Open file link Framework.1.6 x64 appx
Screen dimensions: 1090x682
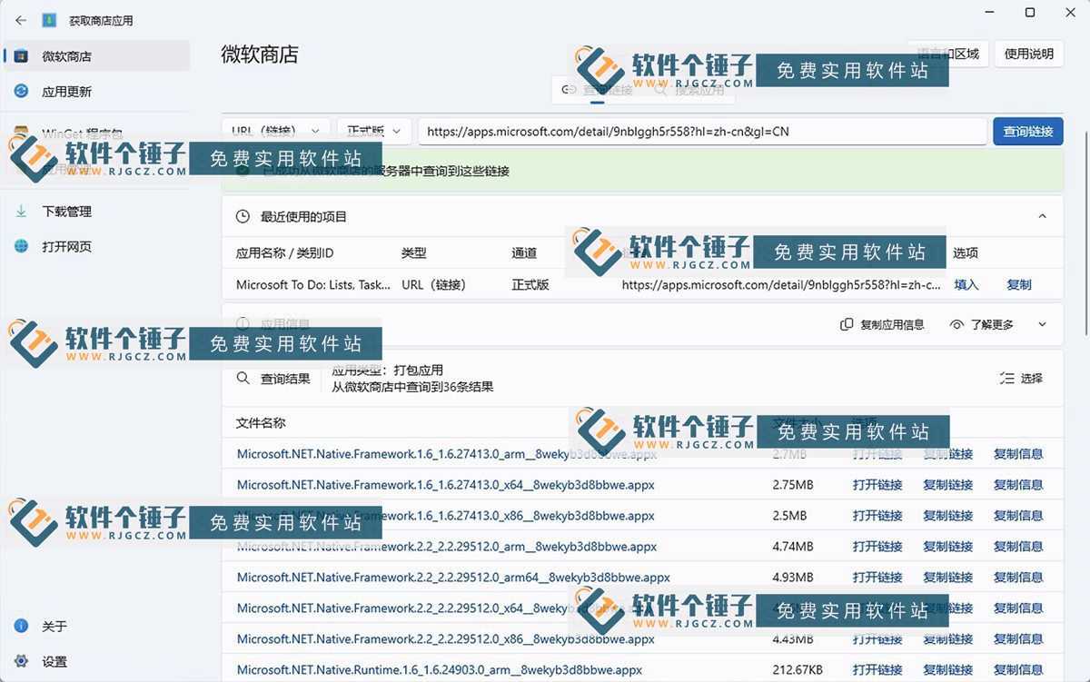coord(446,485)
